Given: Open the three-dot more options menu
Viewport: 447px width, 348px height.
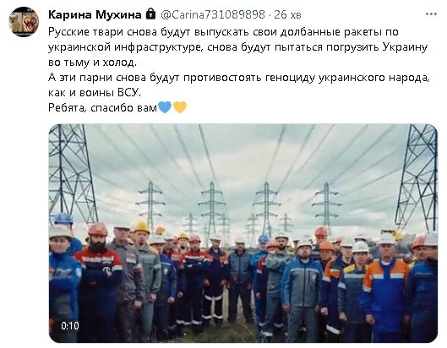Looking at the screenshot, I should point(431,14).
